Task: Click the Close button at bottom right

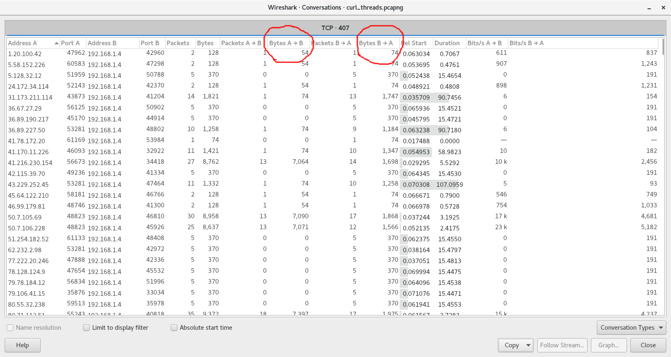Action: tap(648, 345)
